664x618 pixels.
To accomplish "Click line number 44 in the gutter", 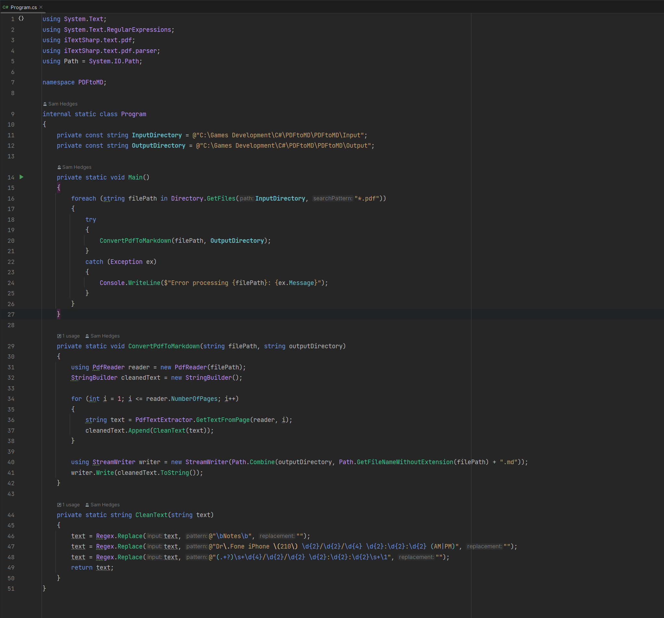I will pyautogui.click(x=11, y=515).
